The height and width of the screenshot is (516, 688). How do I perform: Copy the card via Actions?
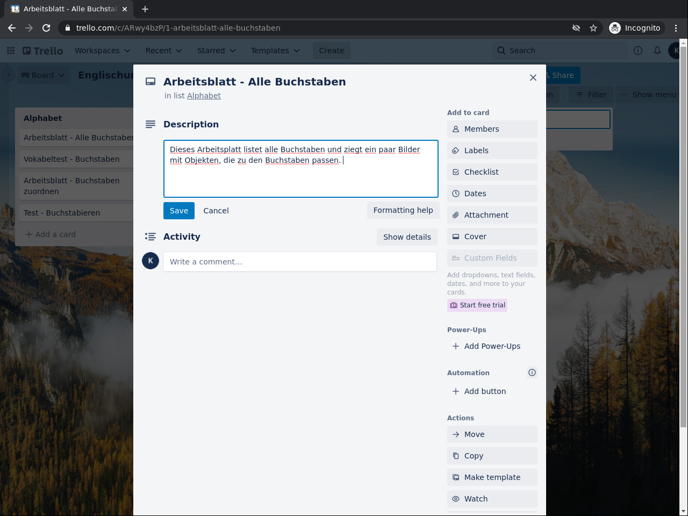tap(492, 456)
